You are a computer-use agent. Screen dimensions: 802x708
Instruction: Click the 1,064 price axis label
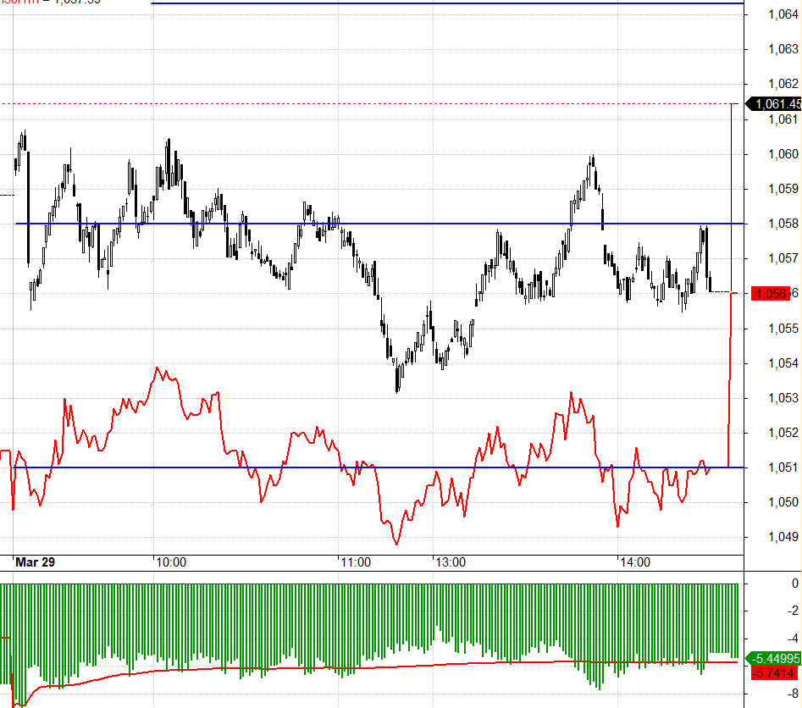tap(783, 14)
